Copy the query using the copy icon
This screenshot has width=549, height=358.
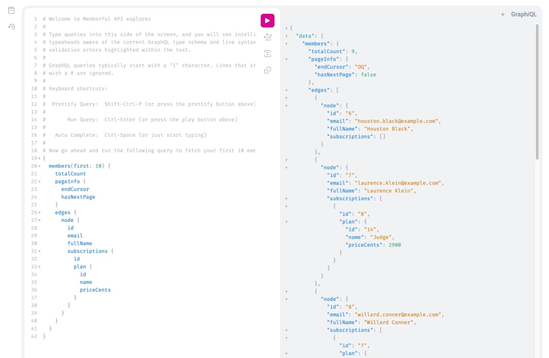coord(267,70)
